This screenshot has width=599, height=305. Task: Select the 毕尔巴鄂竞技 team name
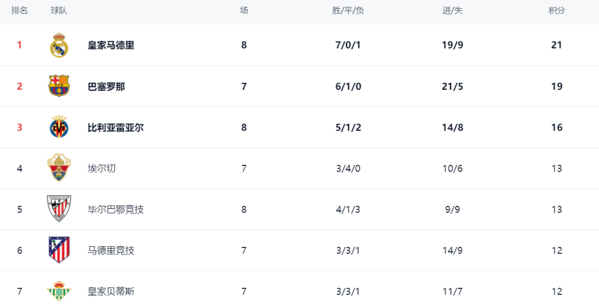click(115, 210)
